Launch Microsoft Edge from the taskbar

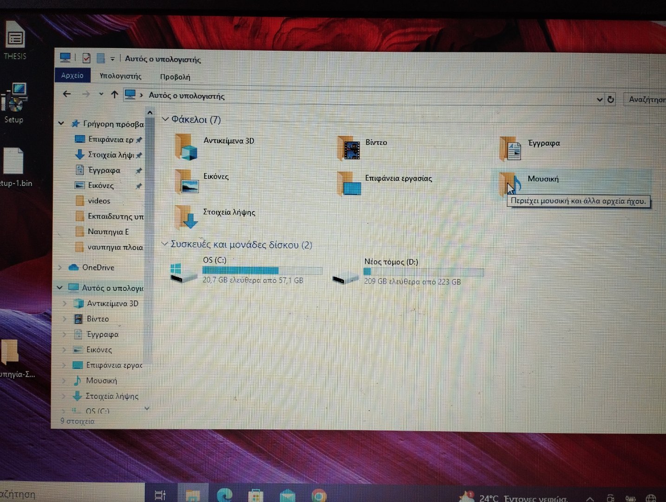(224, 495)
